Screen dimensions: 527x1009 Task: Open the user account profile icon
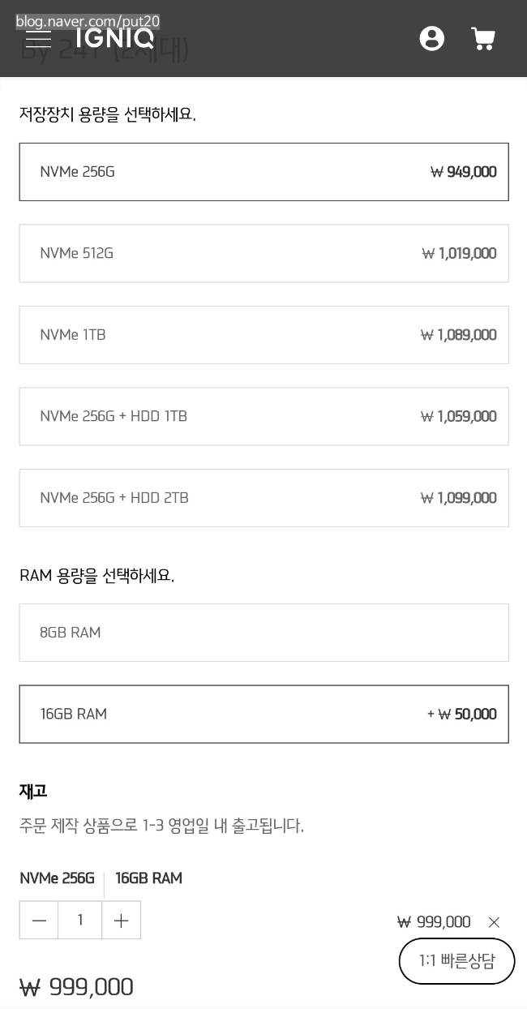tap(431, 38)
